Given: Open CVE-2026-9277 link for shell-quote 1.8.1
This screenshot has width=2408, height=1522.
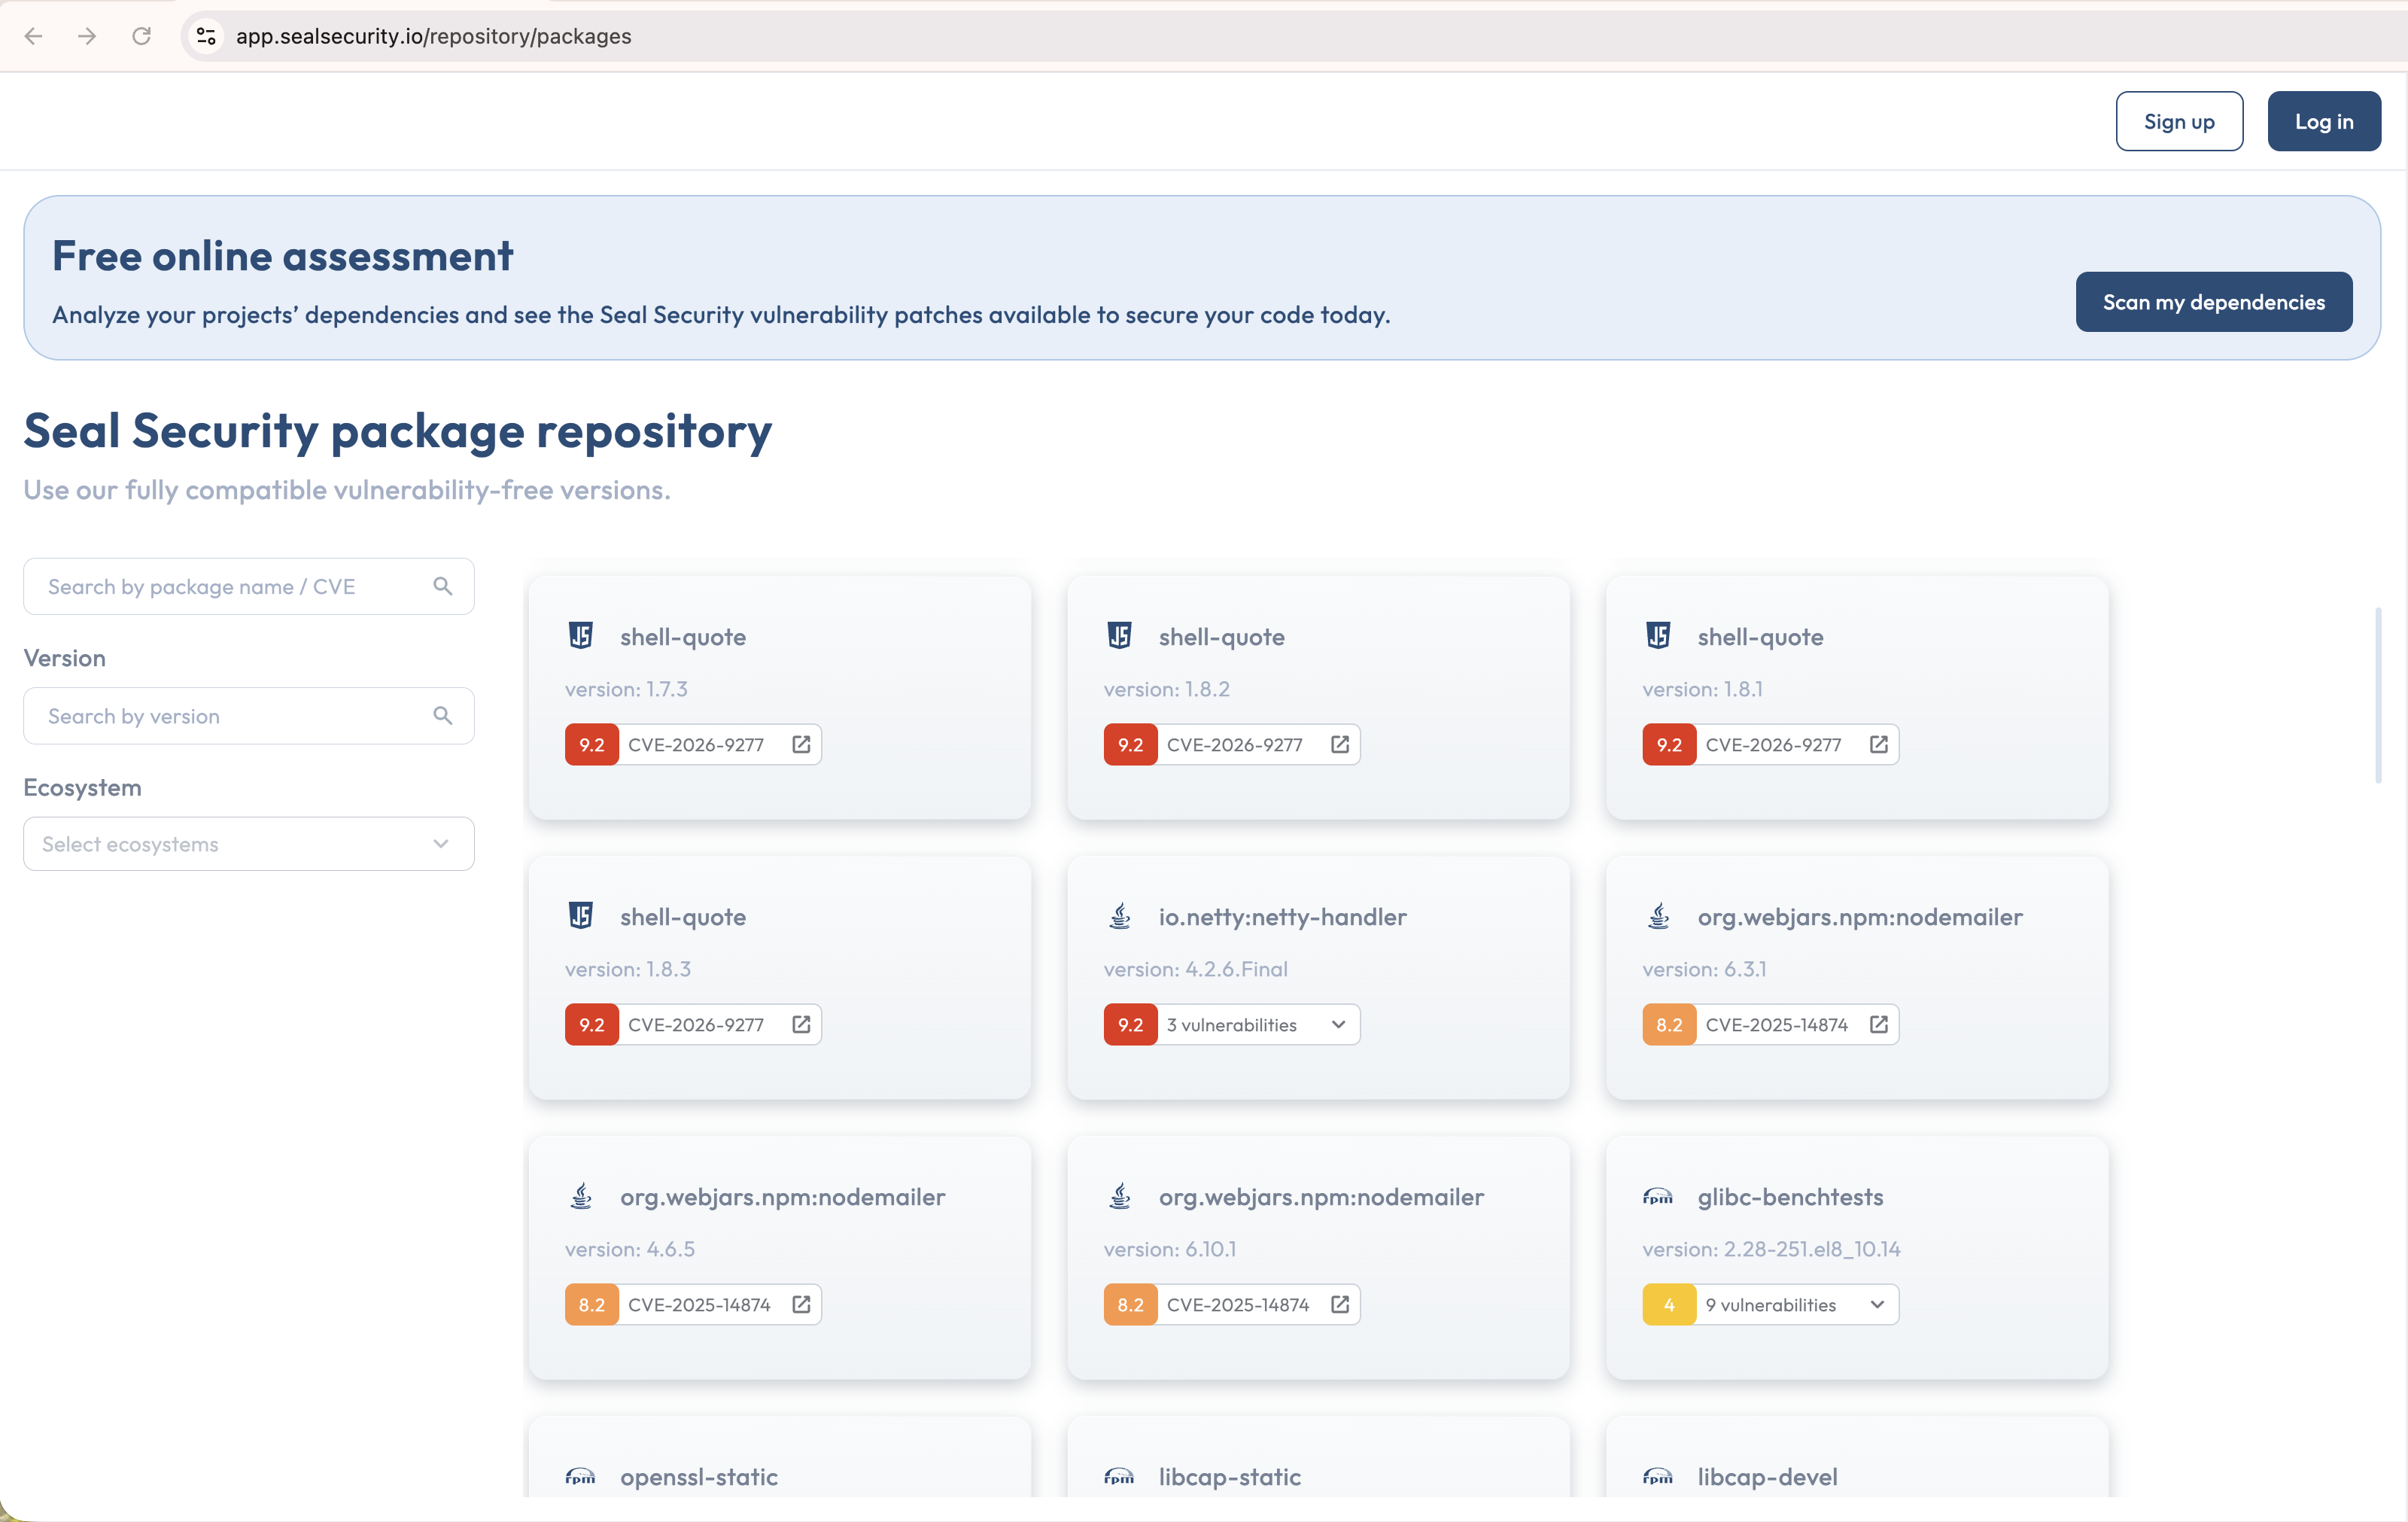Looking at the screenshot, I should point(1879,744).
